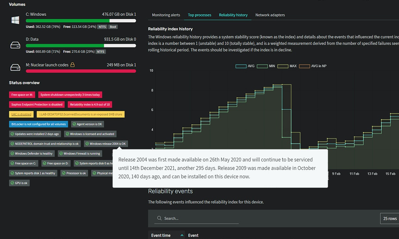Click 'D: Data' volume name

pyautogui.click(x=32, y=39)
